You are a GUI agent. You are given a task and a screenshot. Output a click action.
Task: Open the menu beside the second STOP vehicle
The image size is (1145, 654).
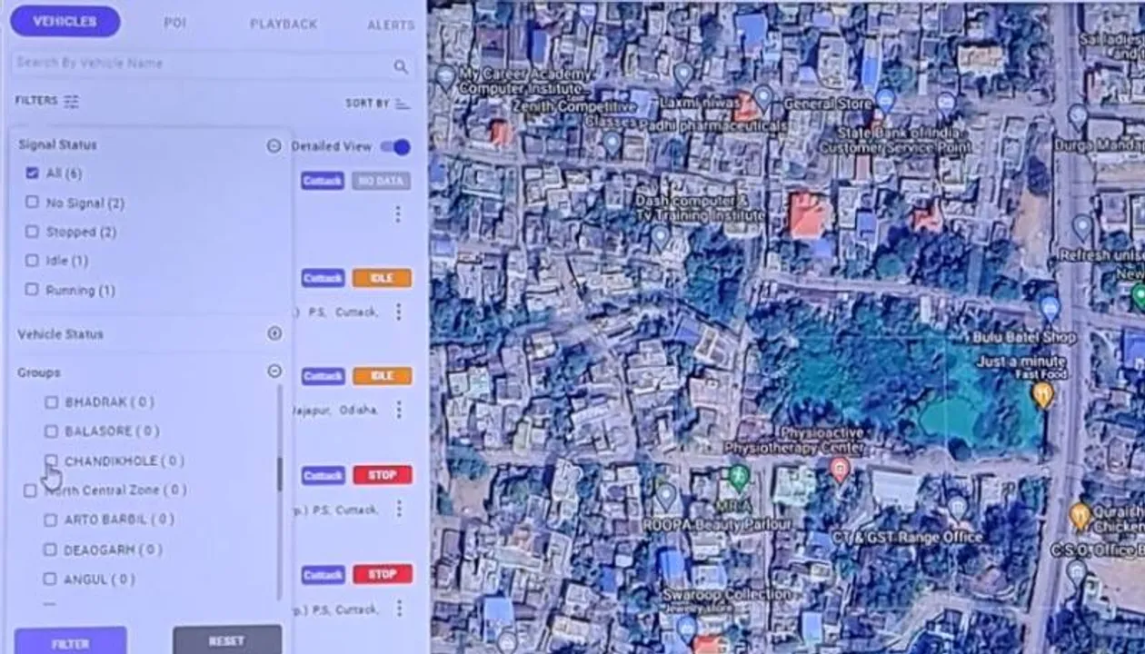point(397,609)
